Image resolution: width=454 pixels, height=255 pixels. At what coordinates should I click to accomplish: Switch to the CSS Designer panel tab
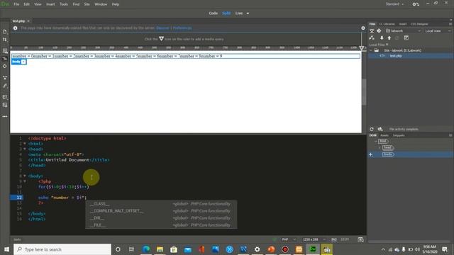pos(419,24)
